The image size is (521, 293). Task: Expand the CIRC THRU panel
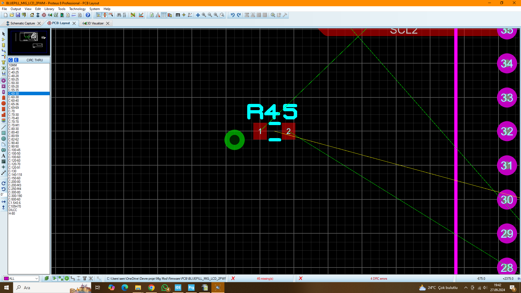(x=34, y=60)
